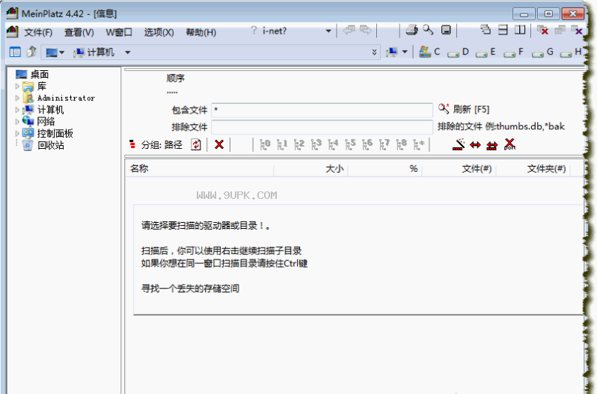Tile windows vertically icon
Screen dimensions: 597x394
[x=520, y=30]
